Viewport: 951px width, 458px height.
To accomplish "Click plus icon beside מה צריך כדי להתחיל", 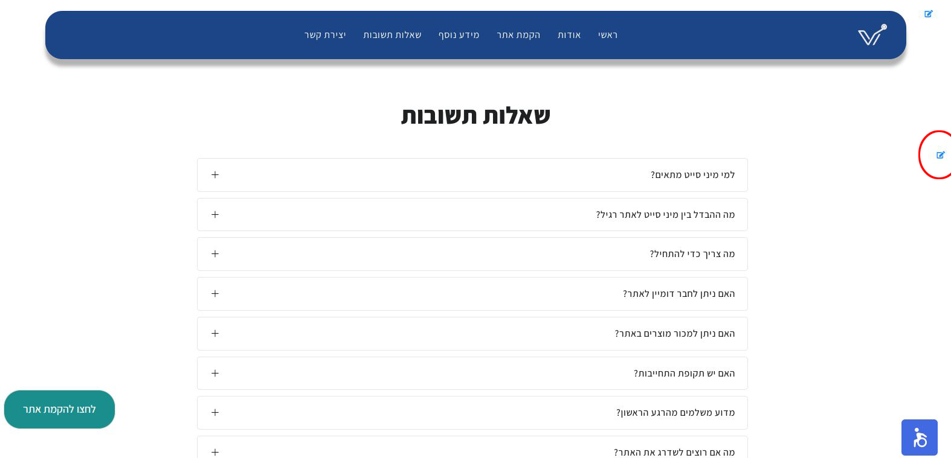I will [215, 254].
